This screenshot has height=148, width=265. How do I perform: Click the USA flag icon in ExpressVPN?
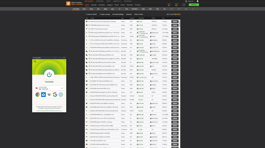(37, 88)
